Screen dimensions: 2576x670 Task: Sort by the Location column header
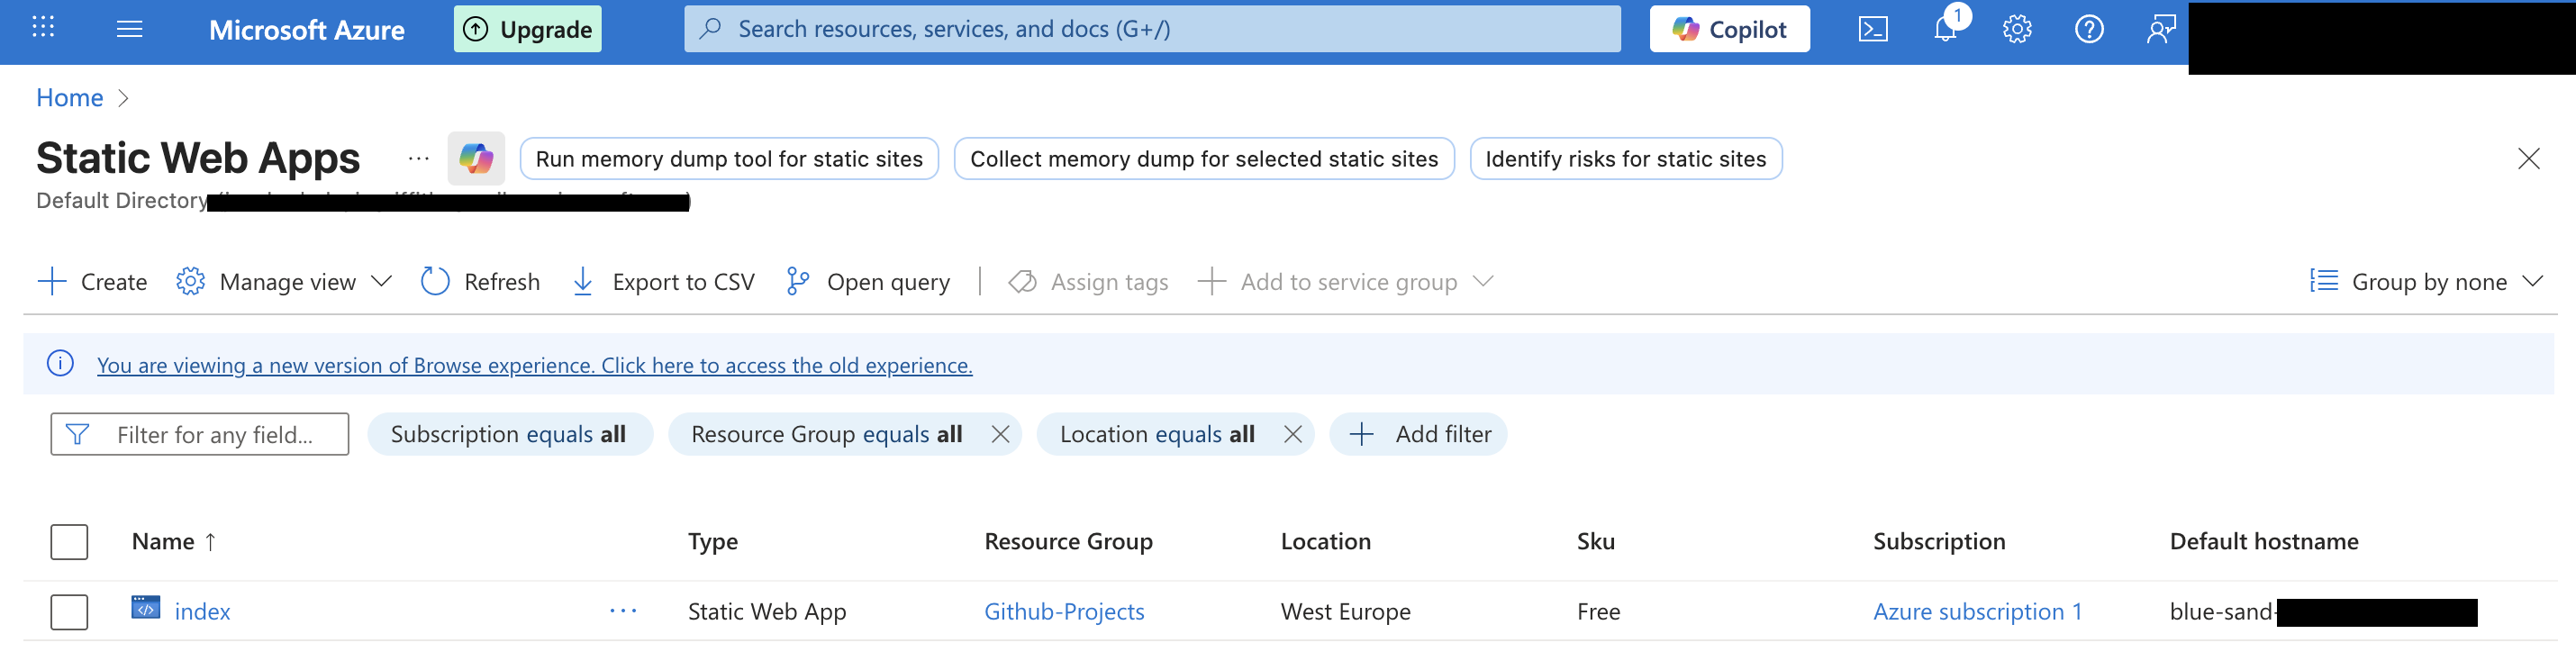pyautogui.click(x=1326, y=542)
